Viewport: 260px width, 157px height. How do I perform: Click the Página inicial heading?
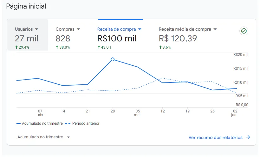point(26,6)
